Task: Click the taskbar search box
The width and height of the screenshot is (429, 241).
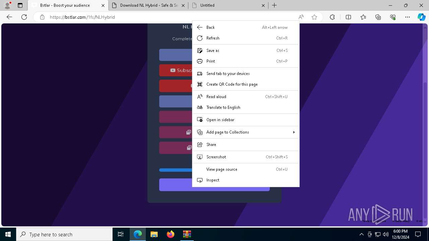Action: (x=64, y=234)
